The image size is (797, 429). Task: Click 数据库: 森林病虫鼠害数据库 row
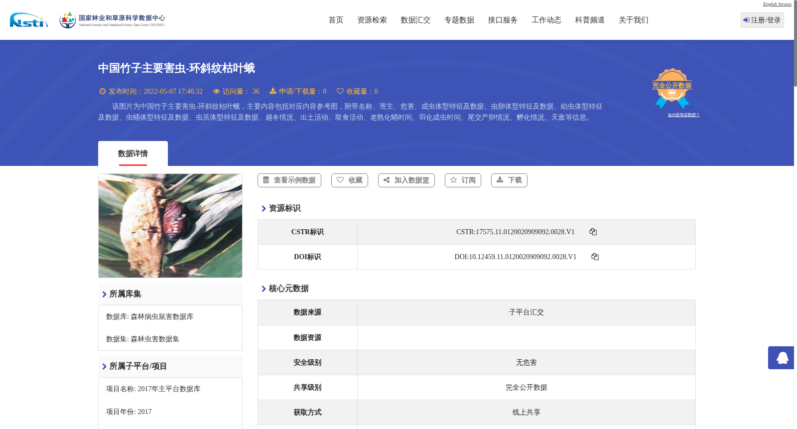[170, 317]
